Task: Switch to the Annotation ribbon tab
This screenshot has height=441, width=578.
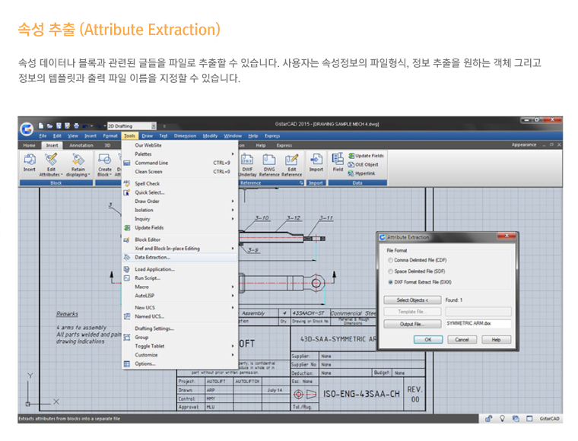Action: click(x=81, y=144)
